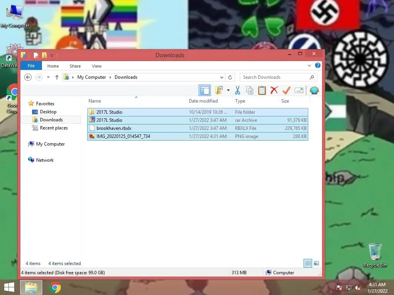Image resolution: width=394 pixels, height=295 pixels.
Task: Switch to Details view using bottom-right button
Action: pyautogui.click(x=308, y=264)
